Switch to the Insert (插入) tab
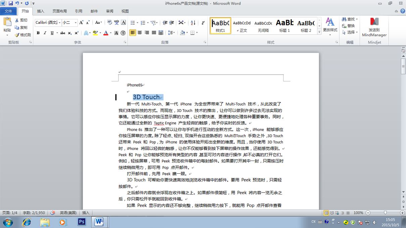Image resolution: width=406 pixels, height=228 pixels. pos(41,11)
